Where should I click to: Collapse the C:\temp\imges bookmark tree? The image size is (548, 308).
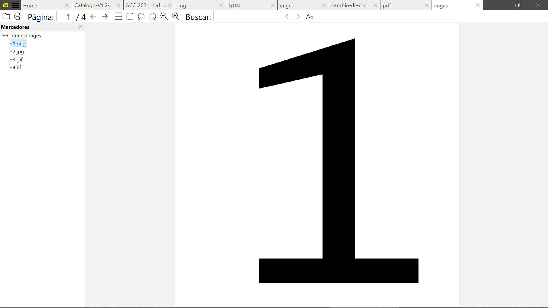click(4, 36)
